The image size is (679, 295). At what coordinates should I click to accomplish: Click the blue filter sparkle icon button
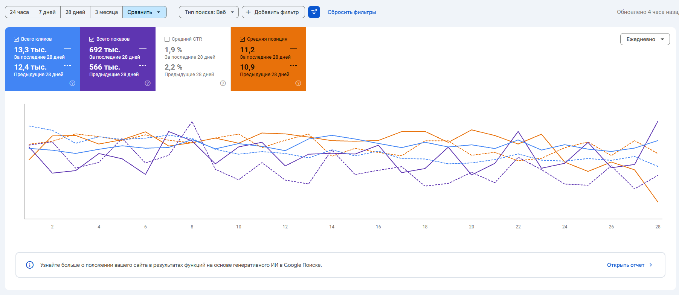tap(314, 12)
